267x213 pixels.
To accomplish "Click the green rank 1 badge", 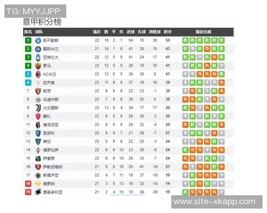I will [28, 40].
